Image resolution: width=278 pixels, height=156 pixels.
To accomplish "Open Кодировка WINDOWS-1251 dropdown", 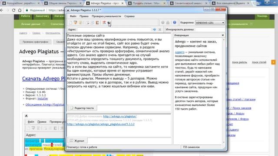I will [x=210, y=23].
